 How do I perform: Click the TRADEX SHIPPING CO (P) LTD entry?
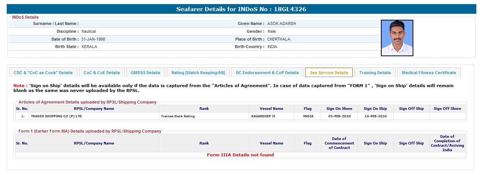56,116
